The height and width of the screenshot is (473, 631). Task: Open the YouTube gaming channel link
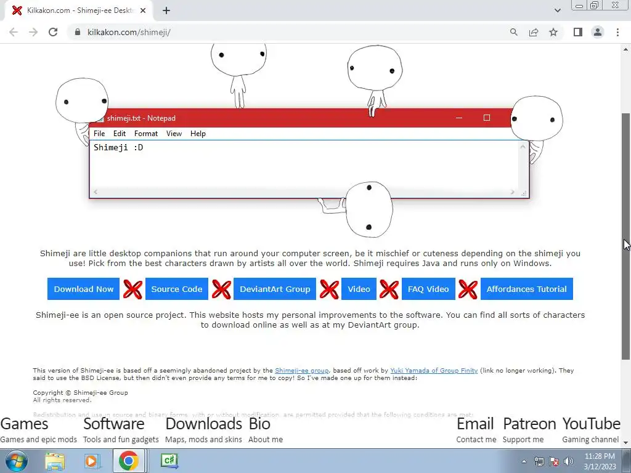591,430
